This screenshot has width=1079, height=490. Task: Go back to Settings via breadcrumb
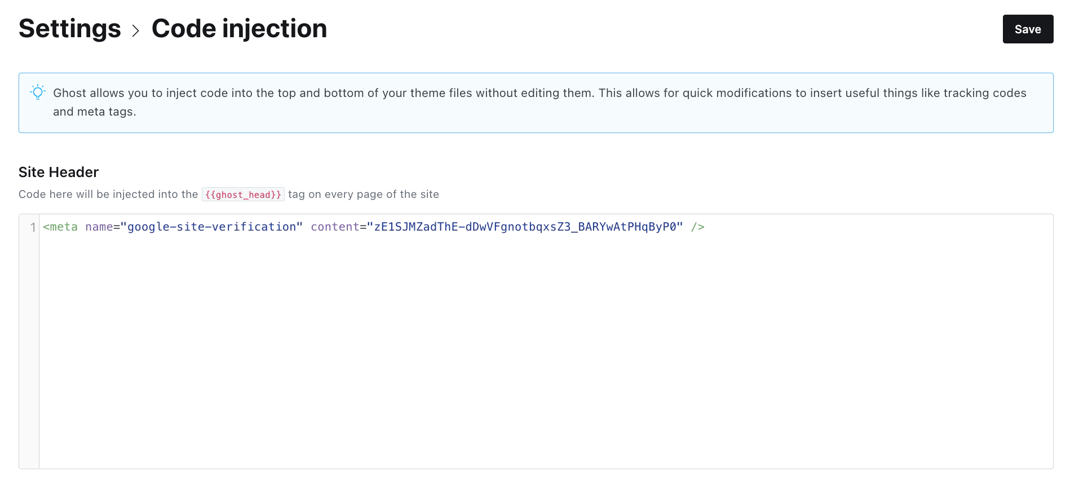click(70, 29)
